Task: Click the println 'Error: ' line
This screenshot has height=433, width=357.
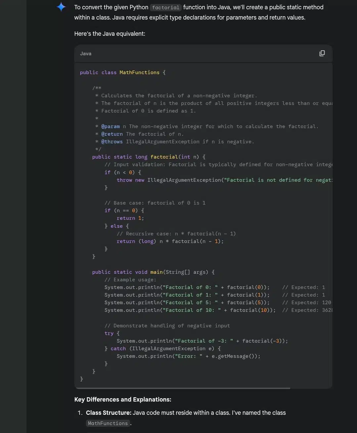Action: [189, 356]
